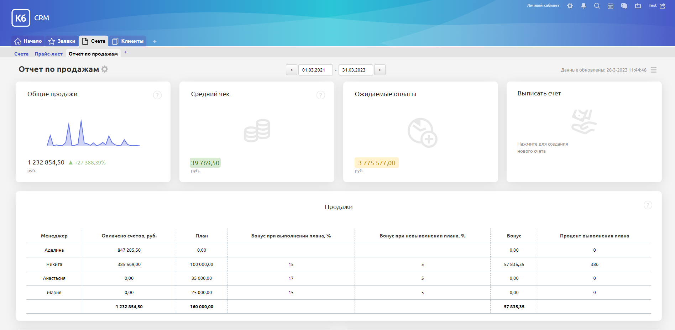Open notifications bell

[x=584, y=6]
